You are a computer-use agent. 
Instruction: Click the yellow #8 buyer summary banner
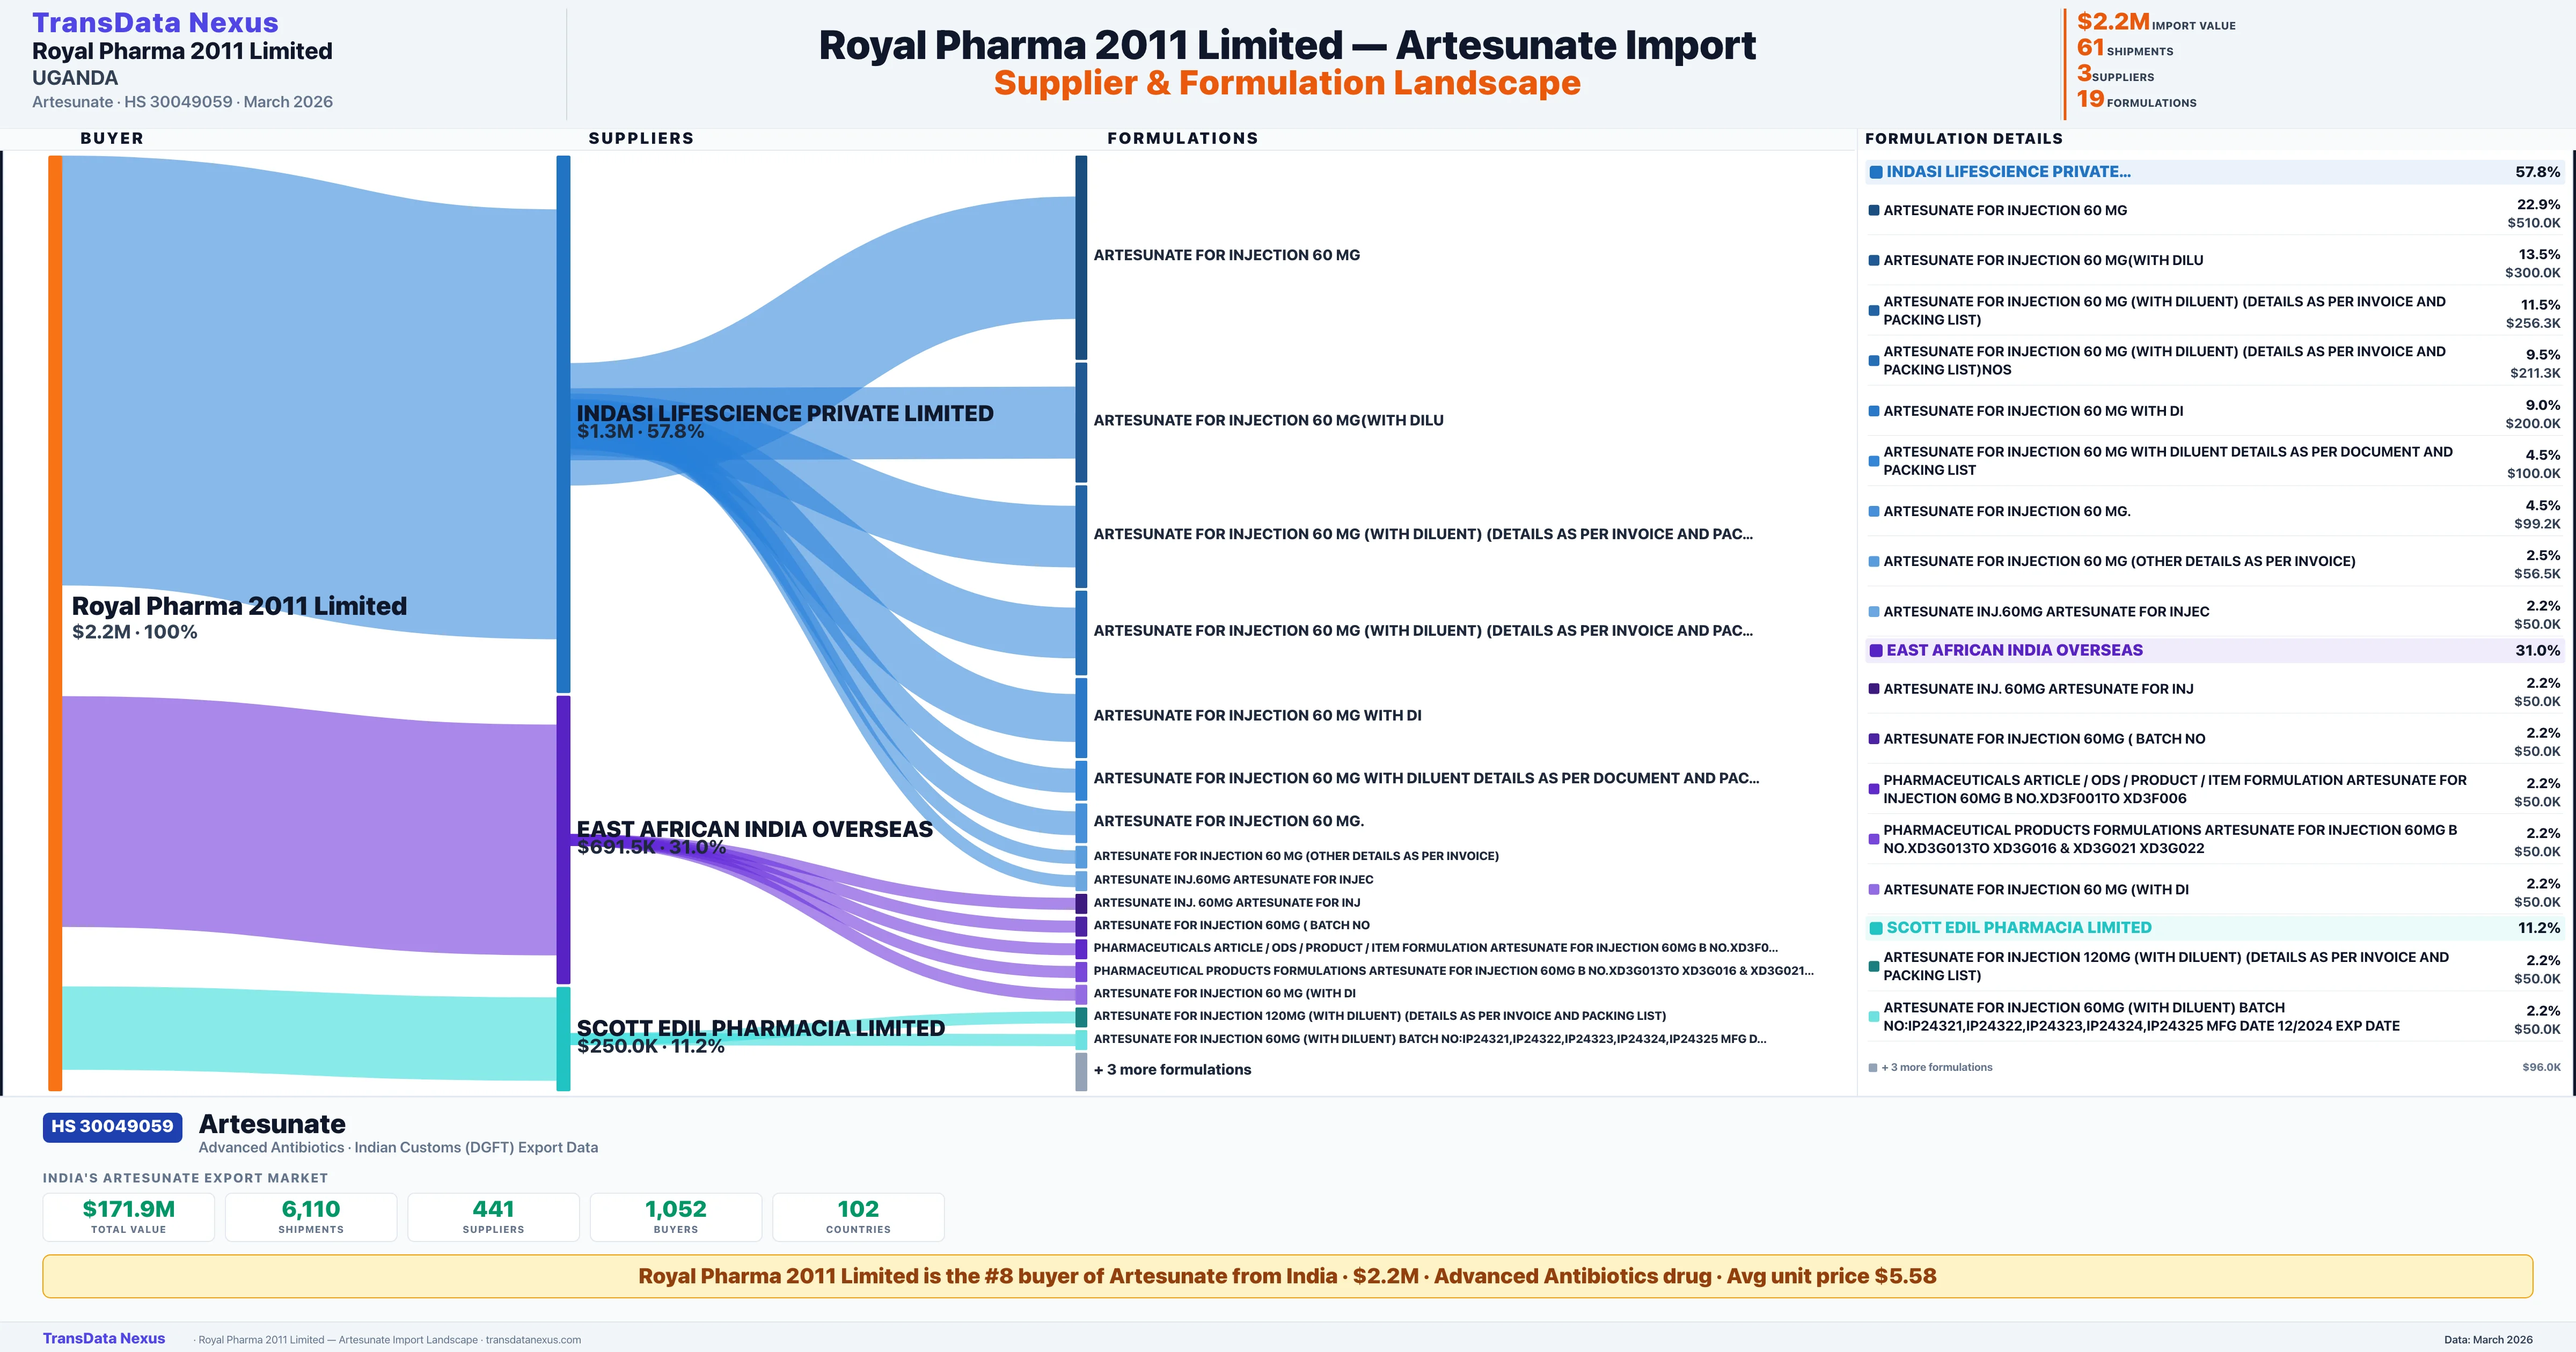[x=1287, y=1276]
